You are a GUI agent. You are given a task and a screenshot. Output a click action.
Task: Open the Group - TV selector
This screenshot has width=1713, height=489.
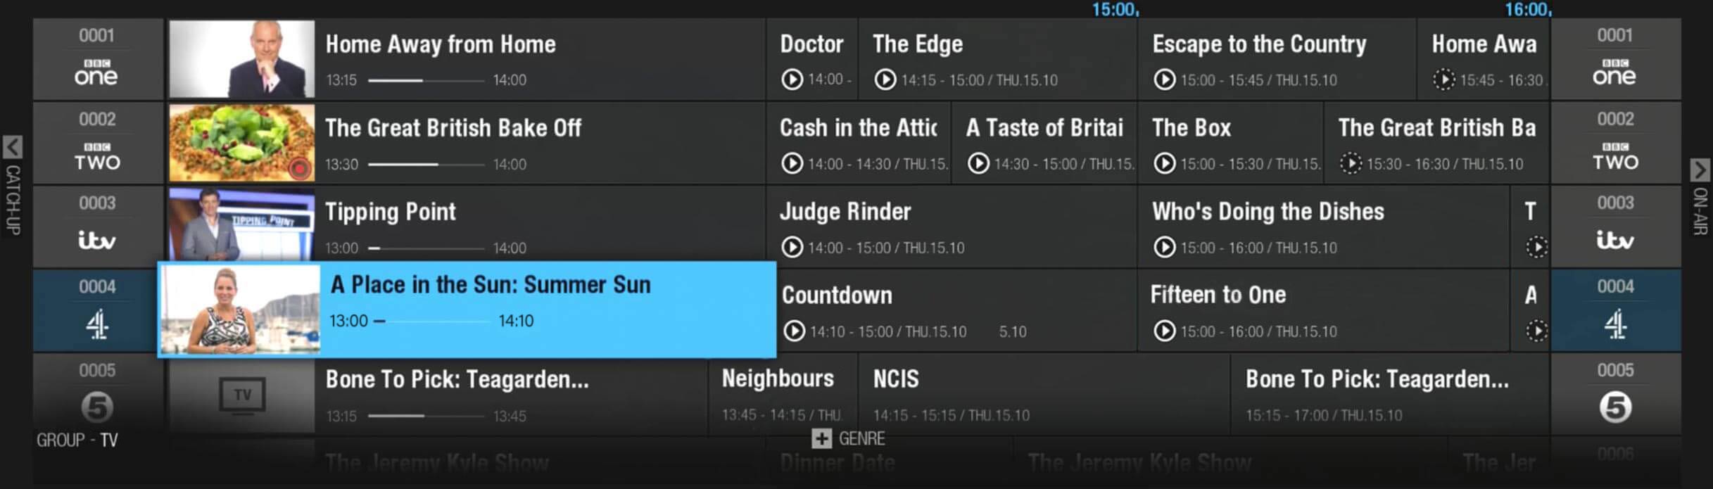tap(77, 440)
